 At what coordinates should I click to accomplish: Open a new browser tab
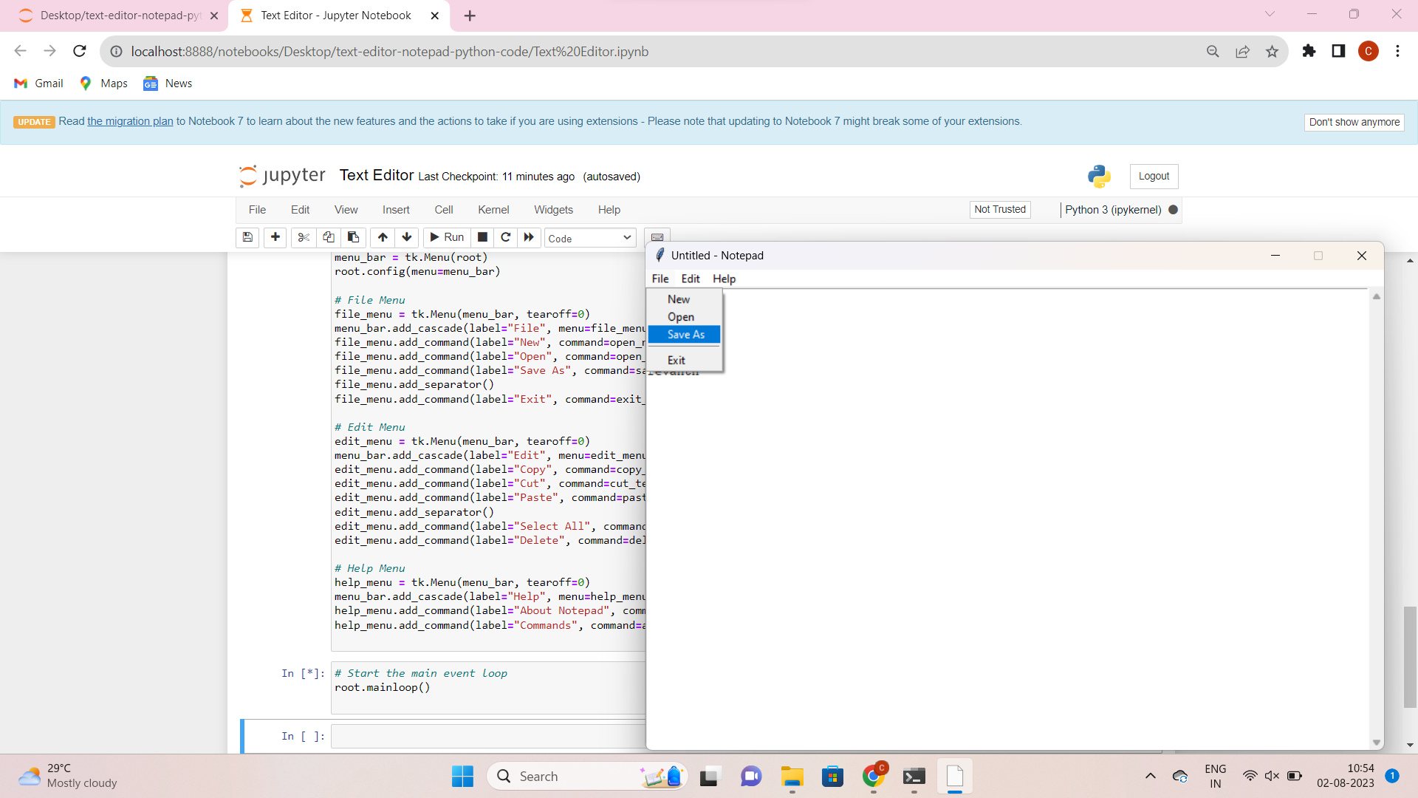(x=470, y=16)
